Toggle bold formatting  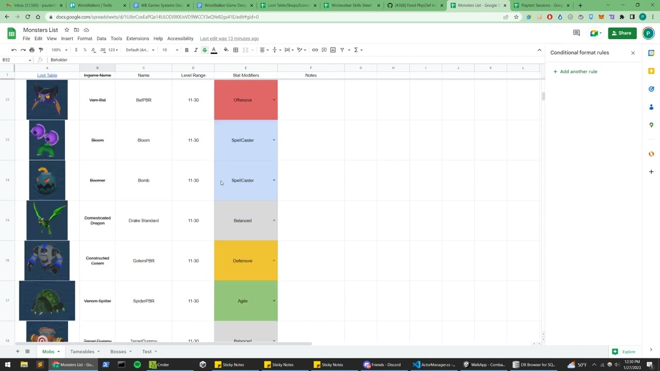click(187, 50)
